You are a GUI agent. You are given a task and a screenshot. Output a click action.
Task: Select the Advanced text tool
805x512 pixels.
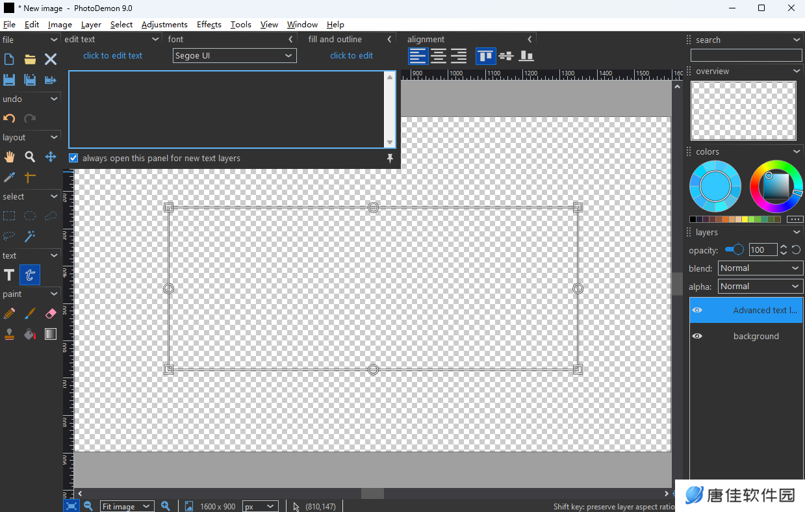(30, 275)
